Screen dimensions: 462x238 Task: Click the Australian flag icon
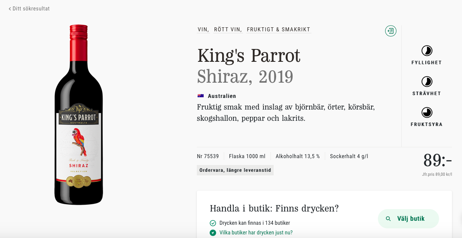(200, 96)
